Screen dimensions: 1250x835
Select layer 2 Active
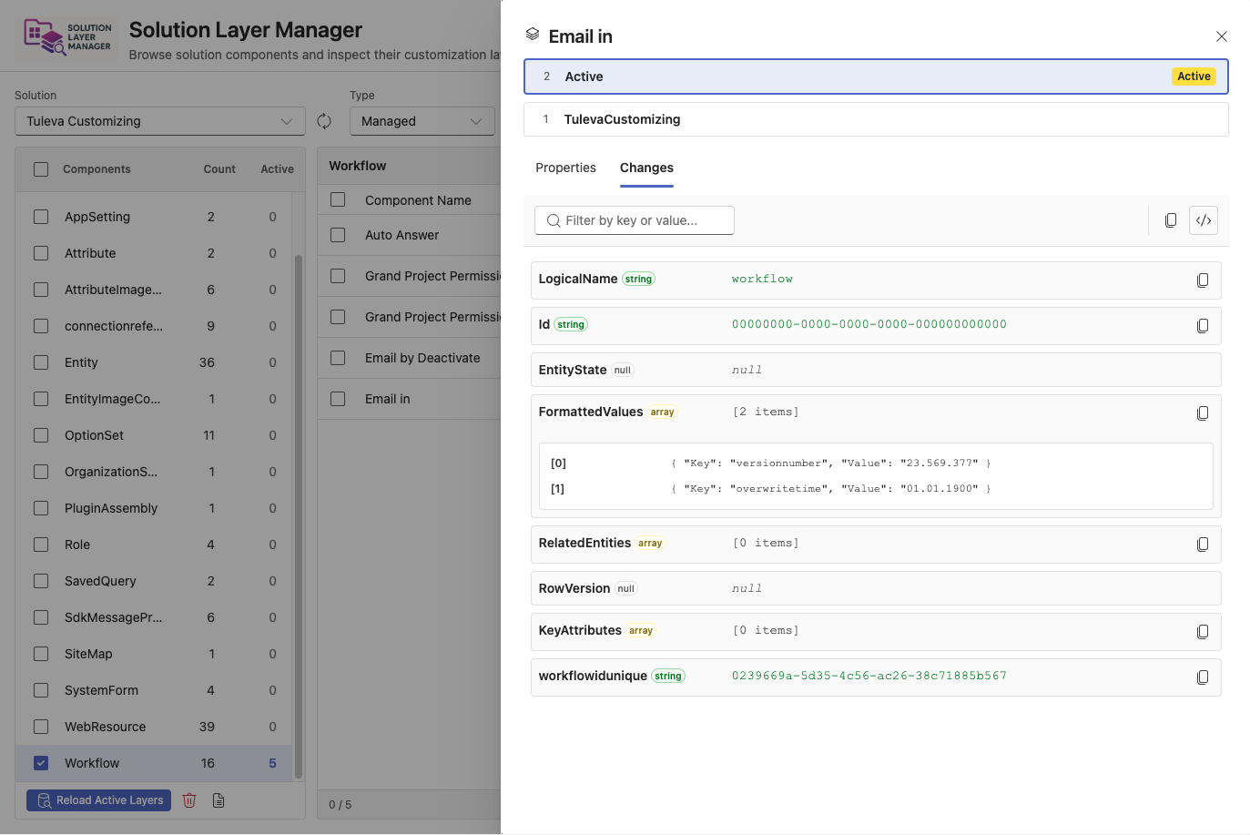[876, 76]
